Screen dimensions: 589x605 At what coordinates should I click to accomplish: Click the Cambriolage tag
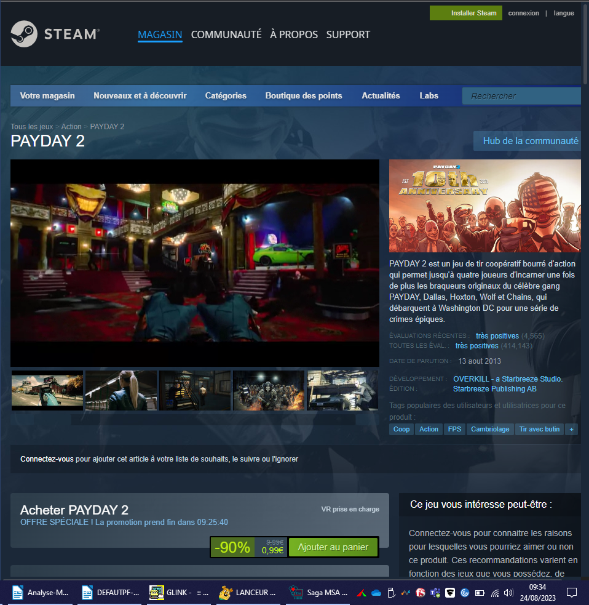[490, 429]
